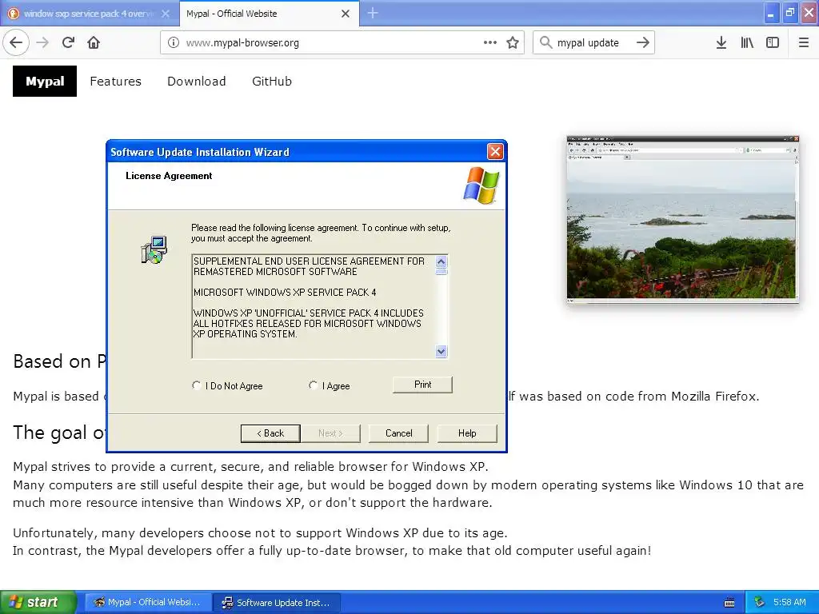The width and height of the screenshot is (819, 614).
Task: Open the downloads arrow icon
Action: pyautogui.click(x=721, y=42)
